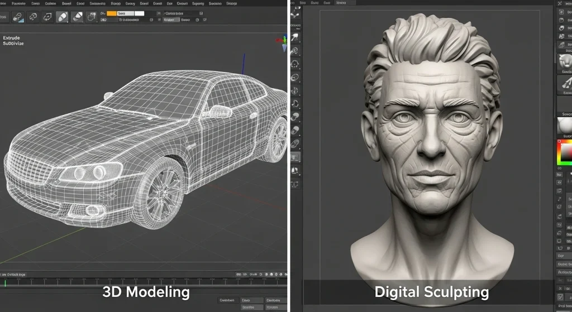This screenshot has height=312, width=572.
Task: Pick the curved-arrow transform tool in modeling toolbar
Action: [x=47, y=17]
